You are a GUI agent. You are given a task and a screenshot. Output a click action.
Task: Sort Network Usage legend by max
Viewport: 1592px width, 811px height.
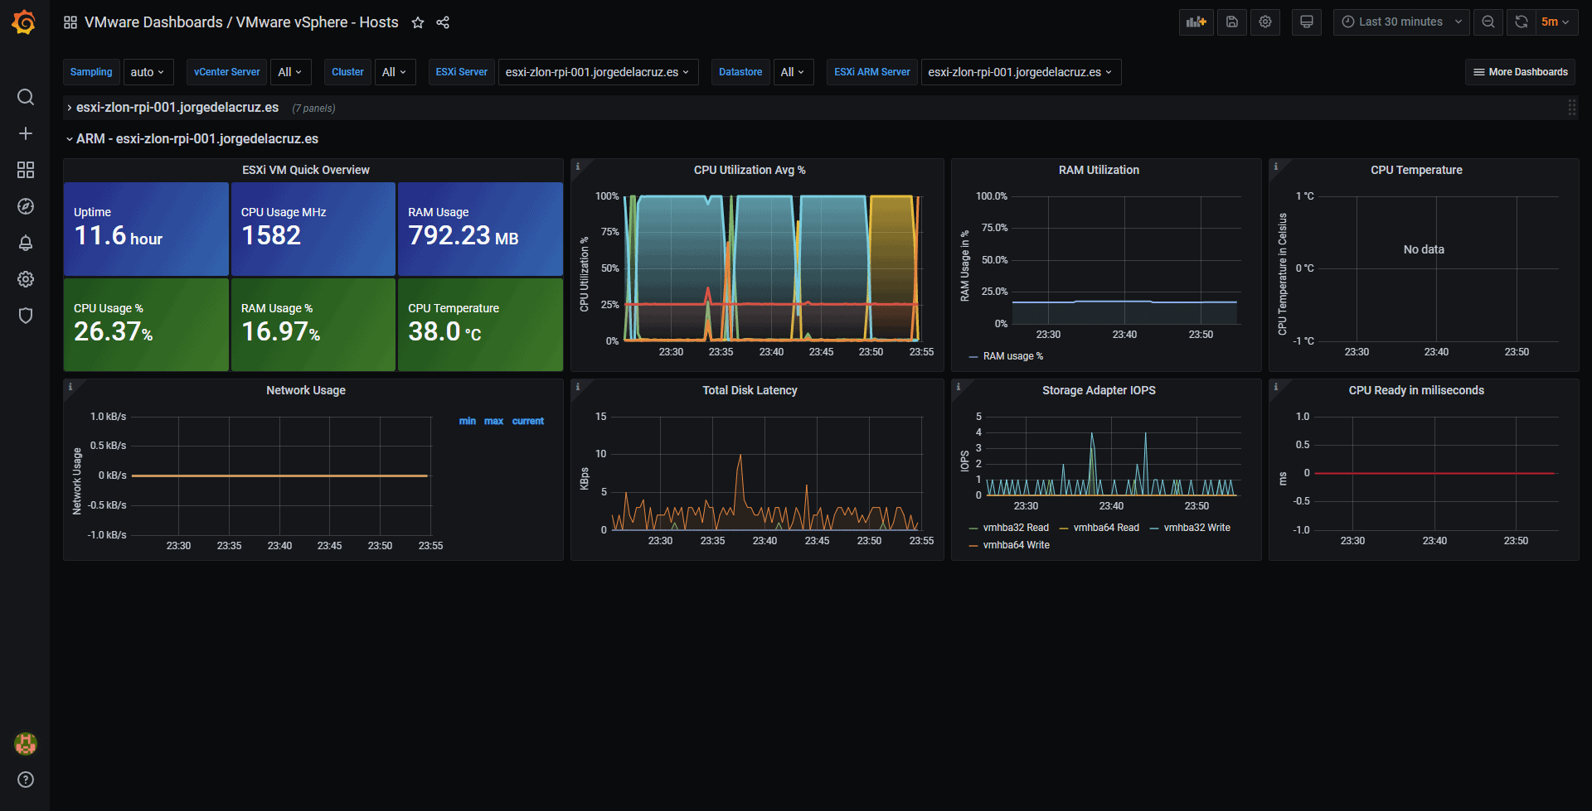click(493, 422)
